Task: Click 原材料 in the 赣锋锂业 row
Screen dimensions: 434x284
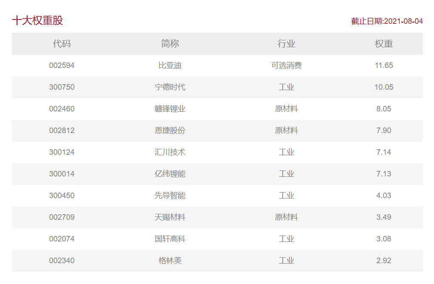Action: pyautogui.click(x=286, y=109)
